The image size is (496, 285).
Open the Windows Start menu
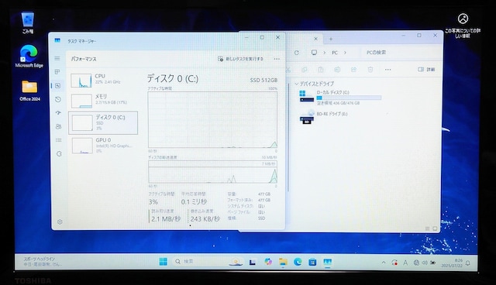pyautogui.click(x=164, y=262)
